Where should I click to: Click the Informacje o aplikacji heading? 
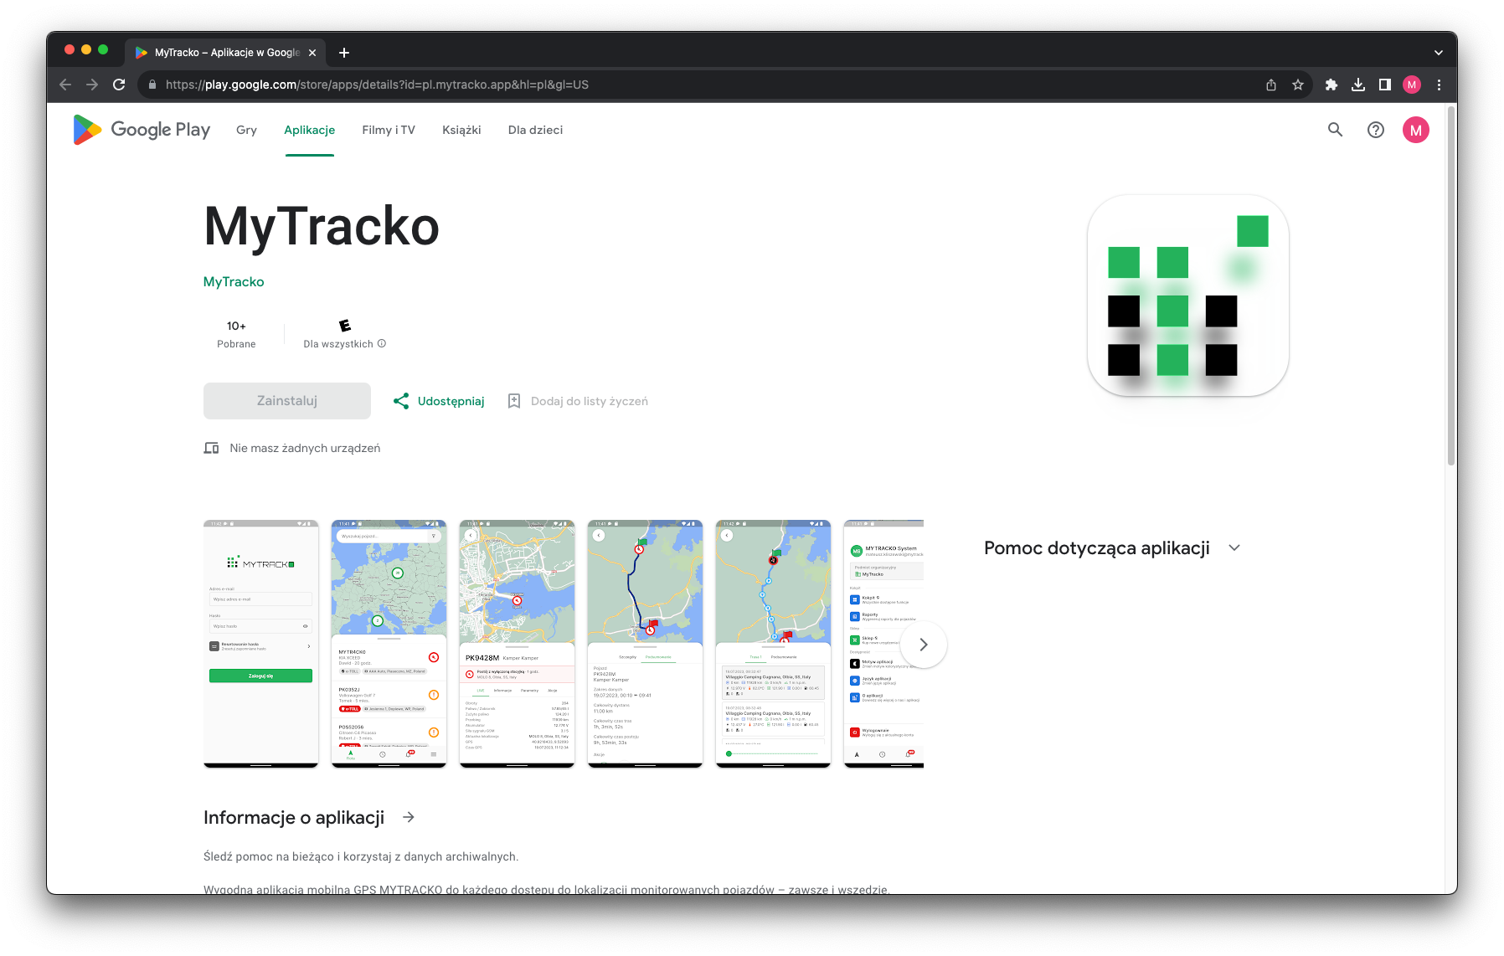pyautogui.click(x=294, y=817)
